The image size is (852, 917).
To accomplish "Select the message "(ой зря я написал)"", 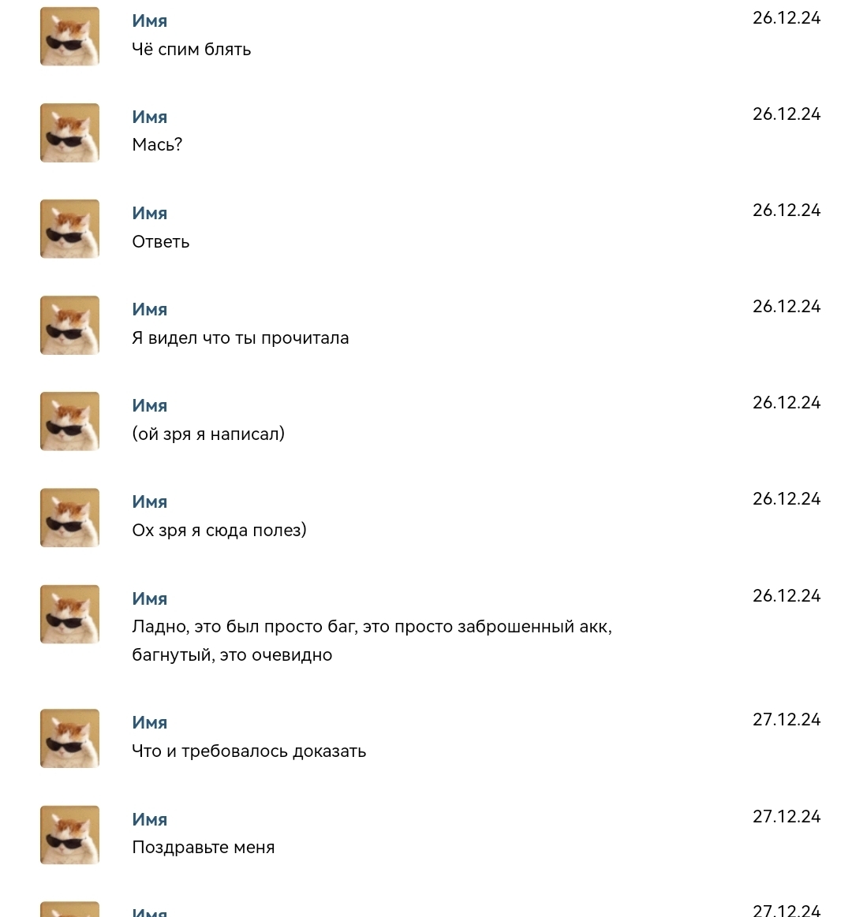I will click(208, 434).
